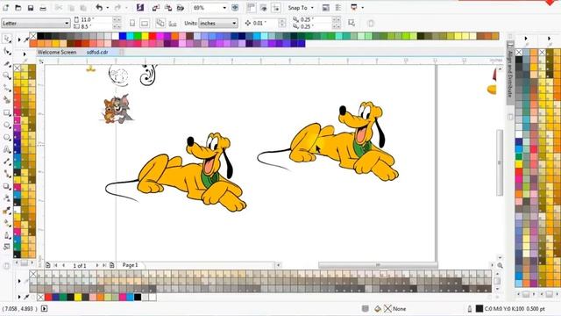Click the Export icon
This screenshot has height=316, width=561.
(167, 8)
